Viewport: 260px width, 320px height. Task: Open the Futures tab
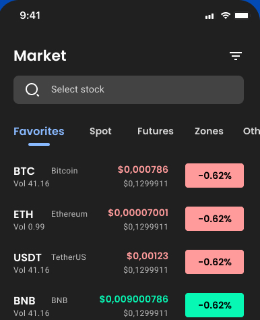click(x=156, y=131)
